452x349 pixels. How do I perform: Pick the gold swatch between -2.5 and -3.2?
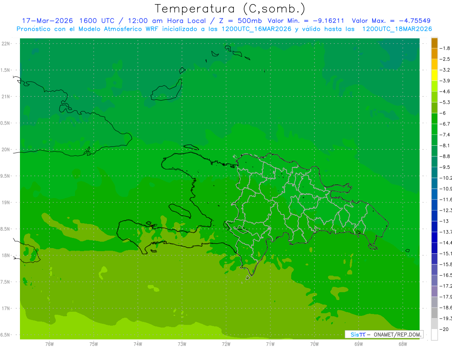434,64
